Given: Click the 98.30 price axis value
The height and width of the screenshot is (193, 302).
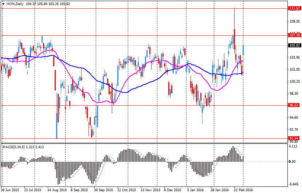Looking at the screenshot, I should pos(294,94).
